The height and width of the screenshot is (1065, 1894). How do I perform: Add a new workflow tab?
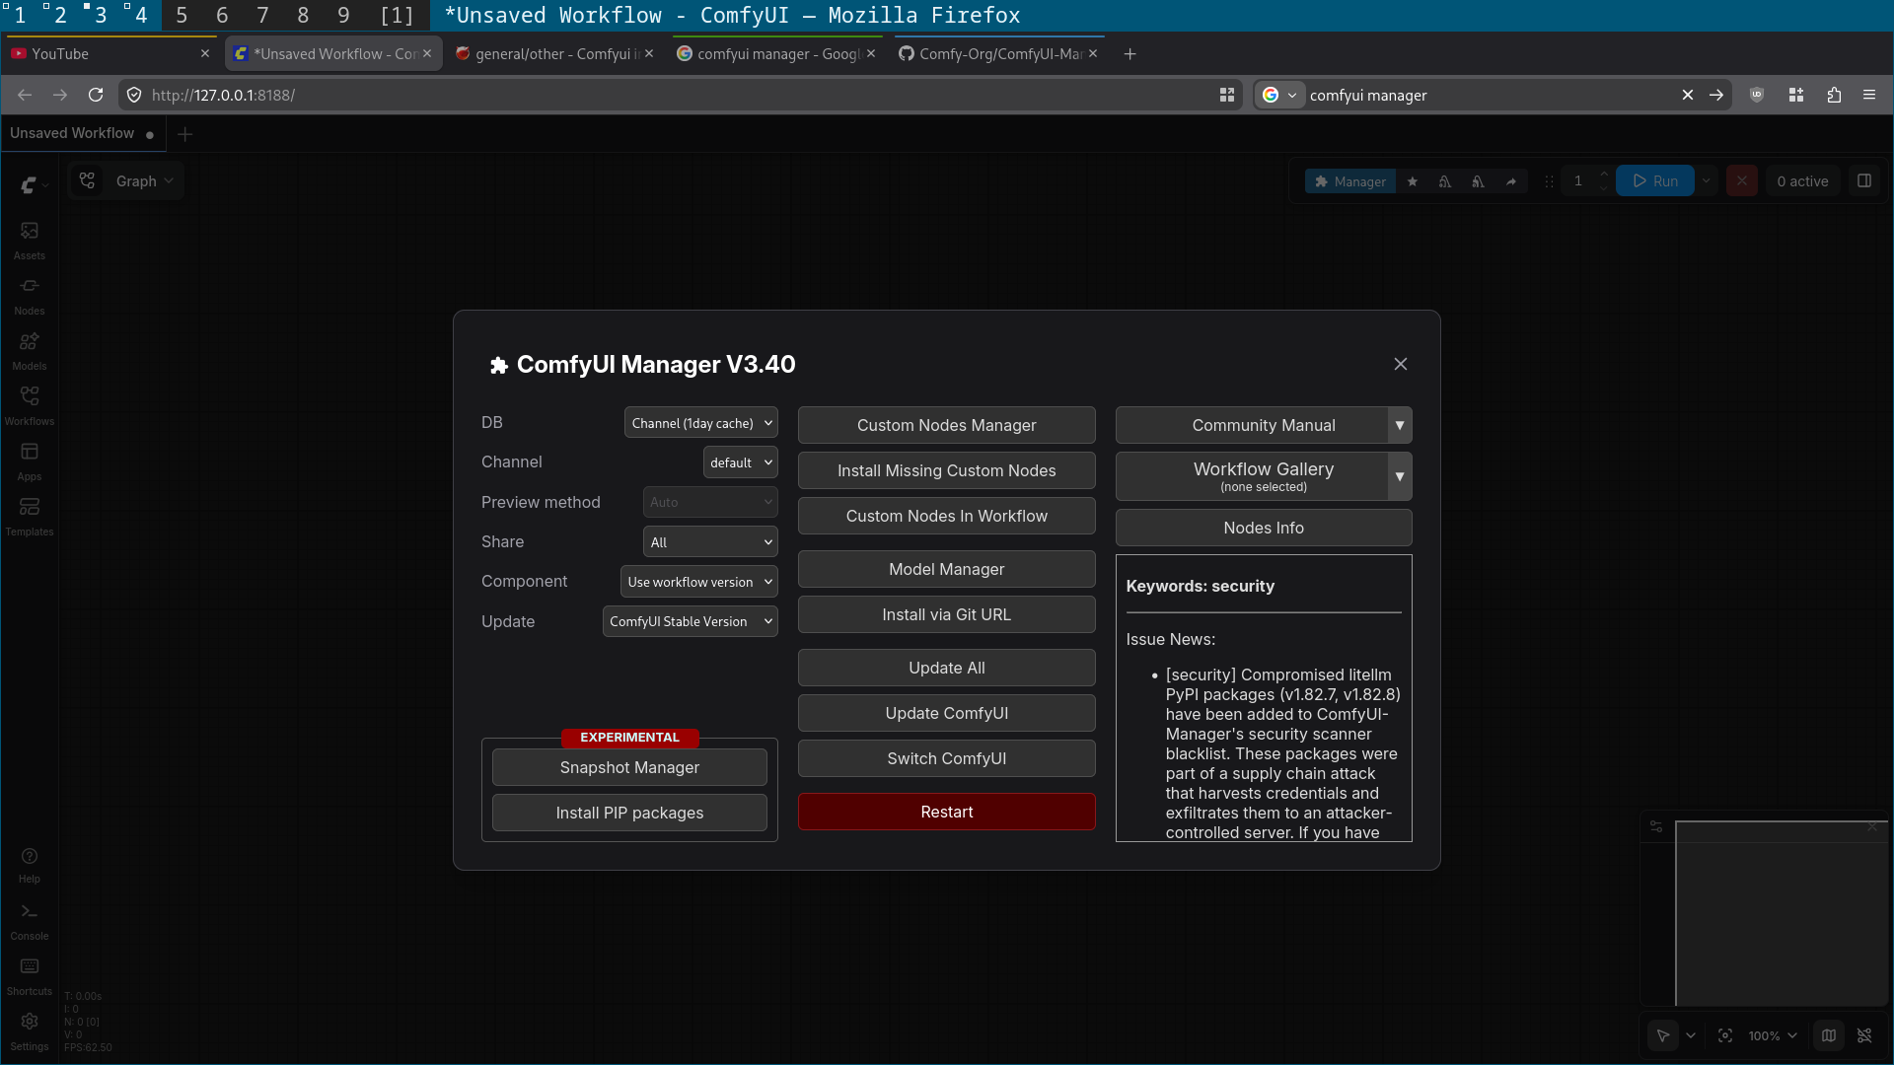click(185, 133)
